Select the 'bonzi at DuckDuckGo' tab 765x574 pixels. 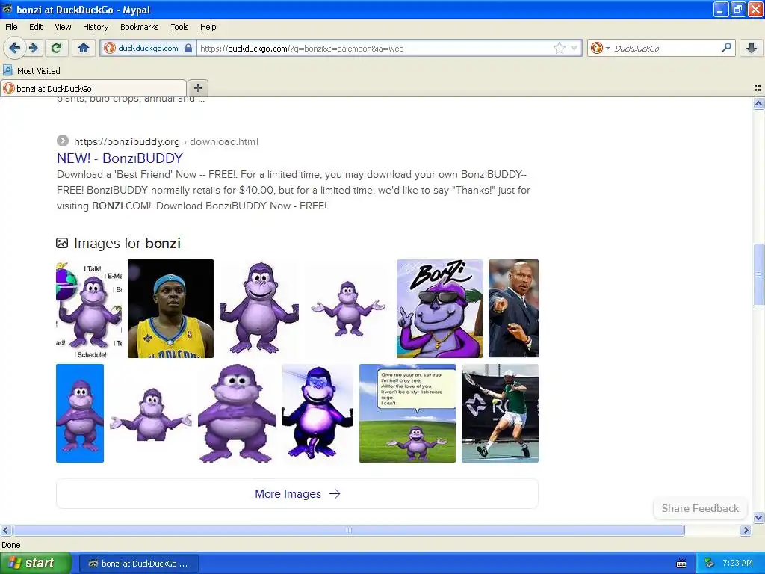pos(93,88)
